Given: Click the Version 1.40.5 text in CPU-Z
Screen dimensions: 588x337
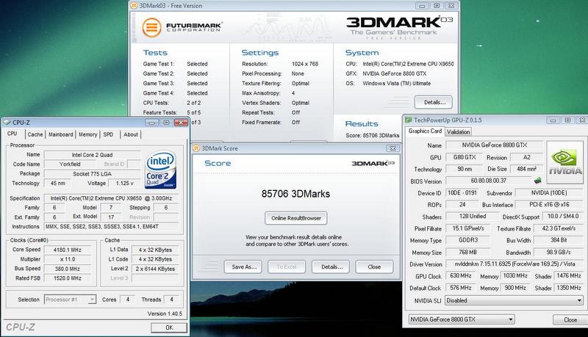Looking at the screenshot, I should point(165,314).
